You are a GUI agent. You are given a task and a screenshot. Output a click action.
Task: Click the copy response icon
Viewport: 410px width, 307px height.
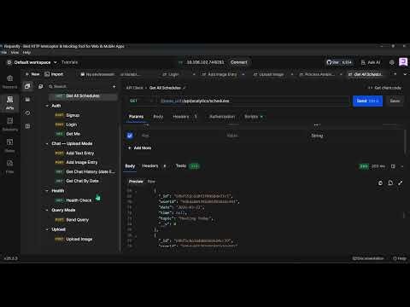pos(380,182)
